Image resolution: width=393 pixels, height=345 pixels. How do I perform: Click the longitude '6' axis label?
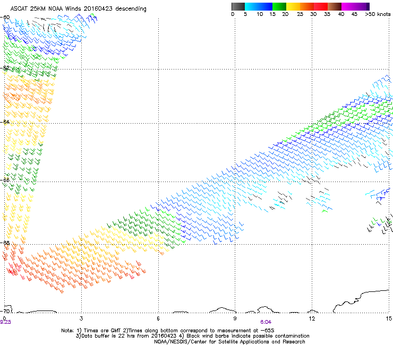click(x=158, y=318)
